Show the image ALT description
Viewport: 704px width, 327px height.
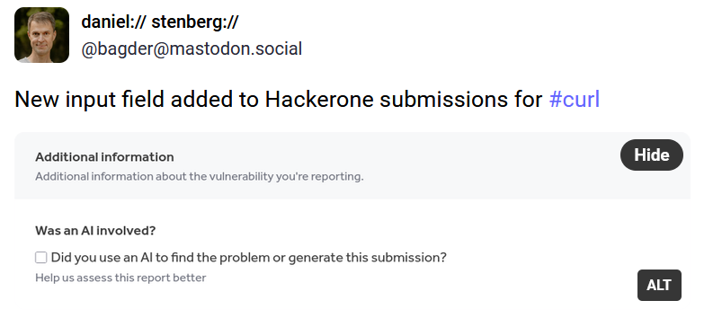[x=659, y=285]
